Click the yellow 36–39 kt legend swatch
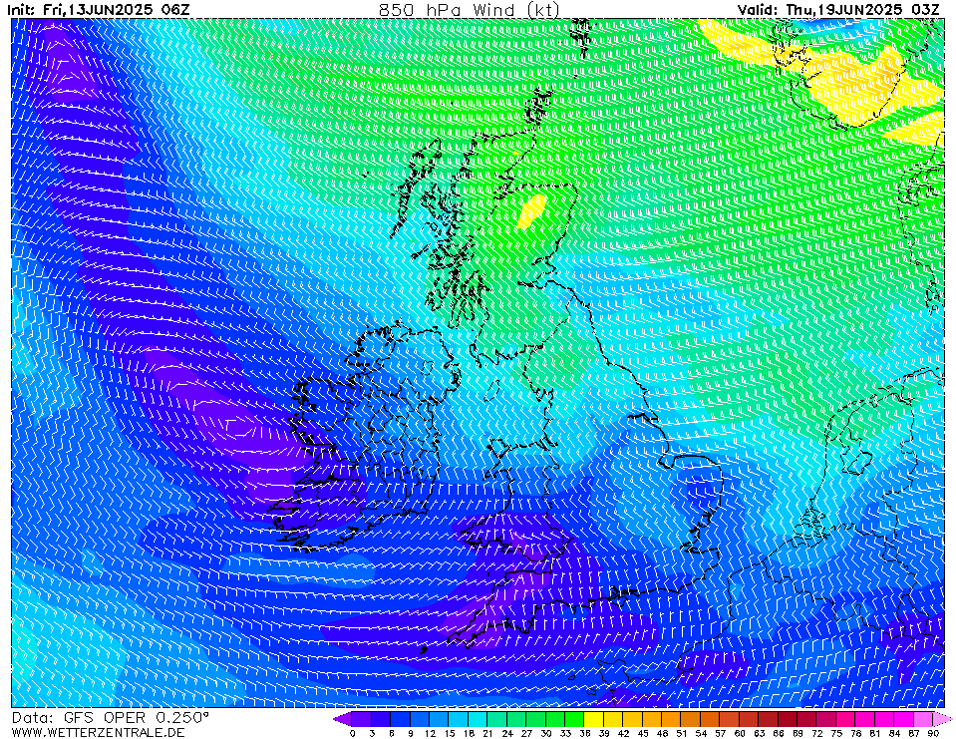Image resolution: width=956 pixels, height=739 pixels. pyautogui.click(x=594, y=719)
